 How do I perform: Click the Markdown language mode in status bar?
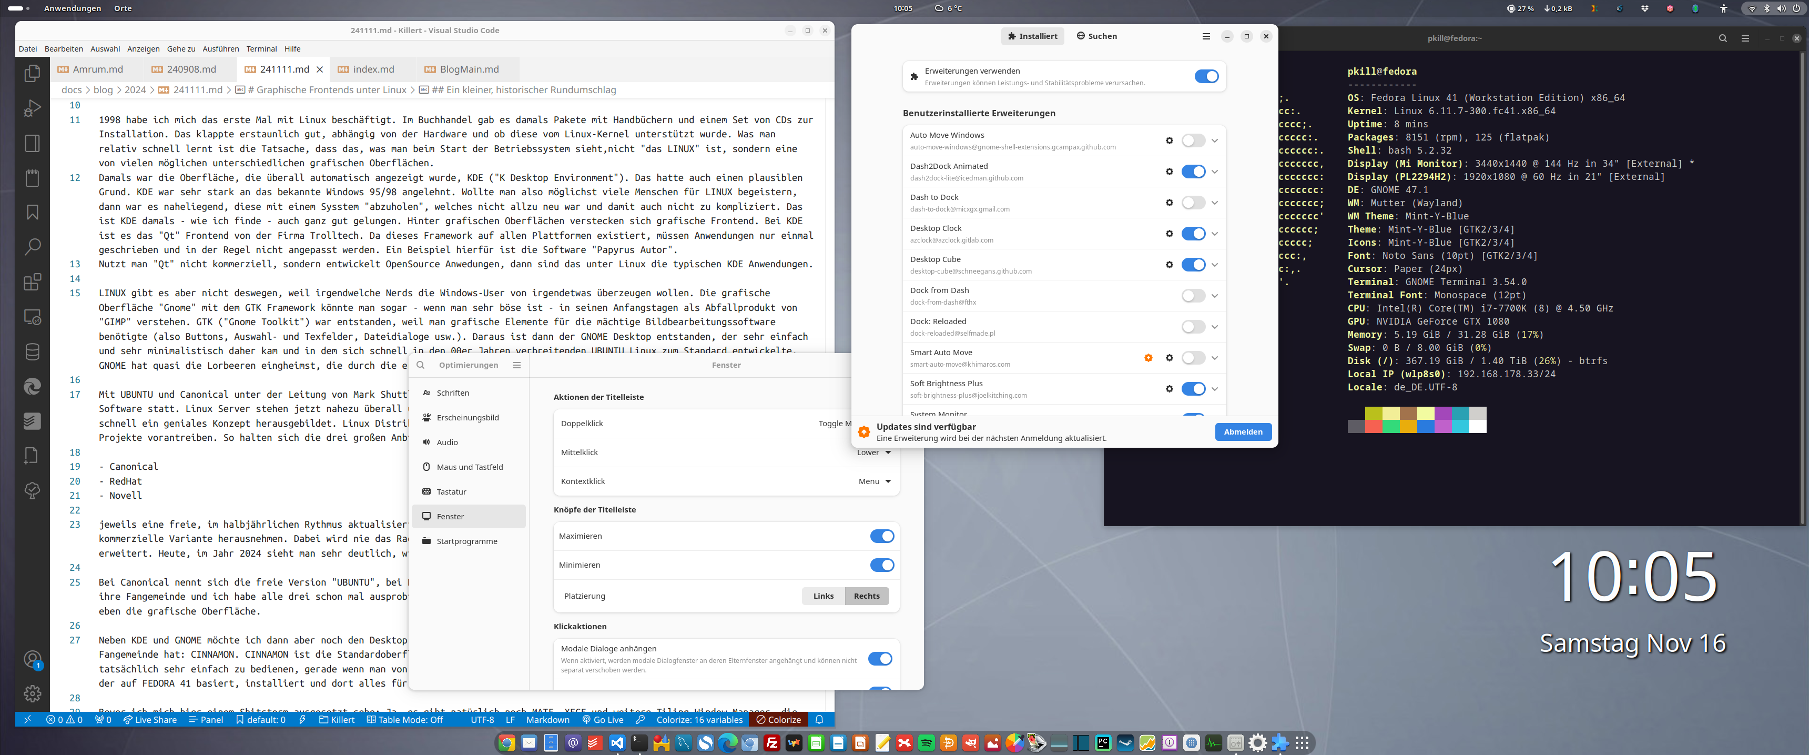[x=548, y=720]
